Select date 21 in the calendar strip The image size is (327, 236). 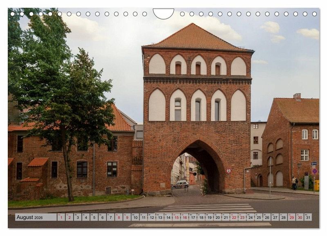click(x=226, y=217)
